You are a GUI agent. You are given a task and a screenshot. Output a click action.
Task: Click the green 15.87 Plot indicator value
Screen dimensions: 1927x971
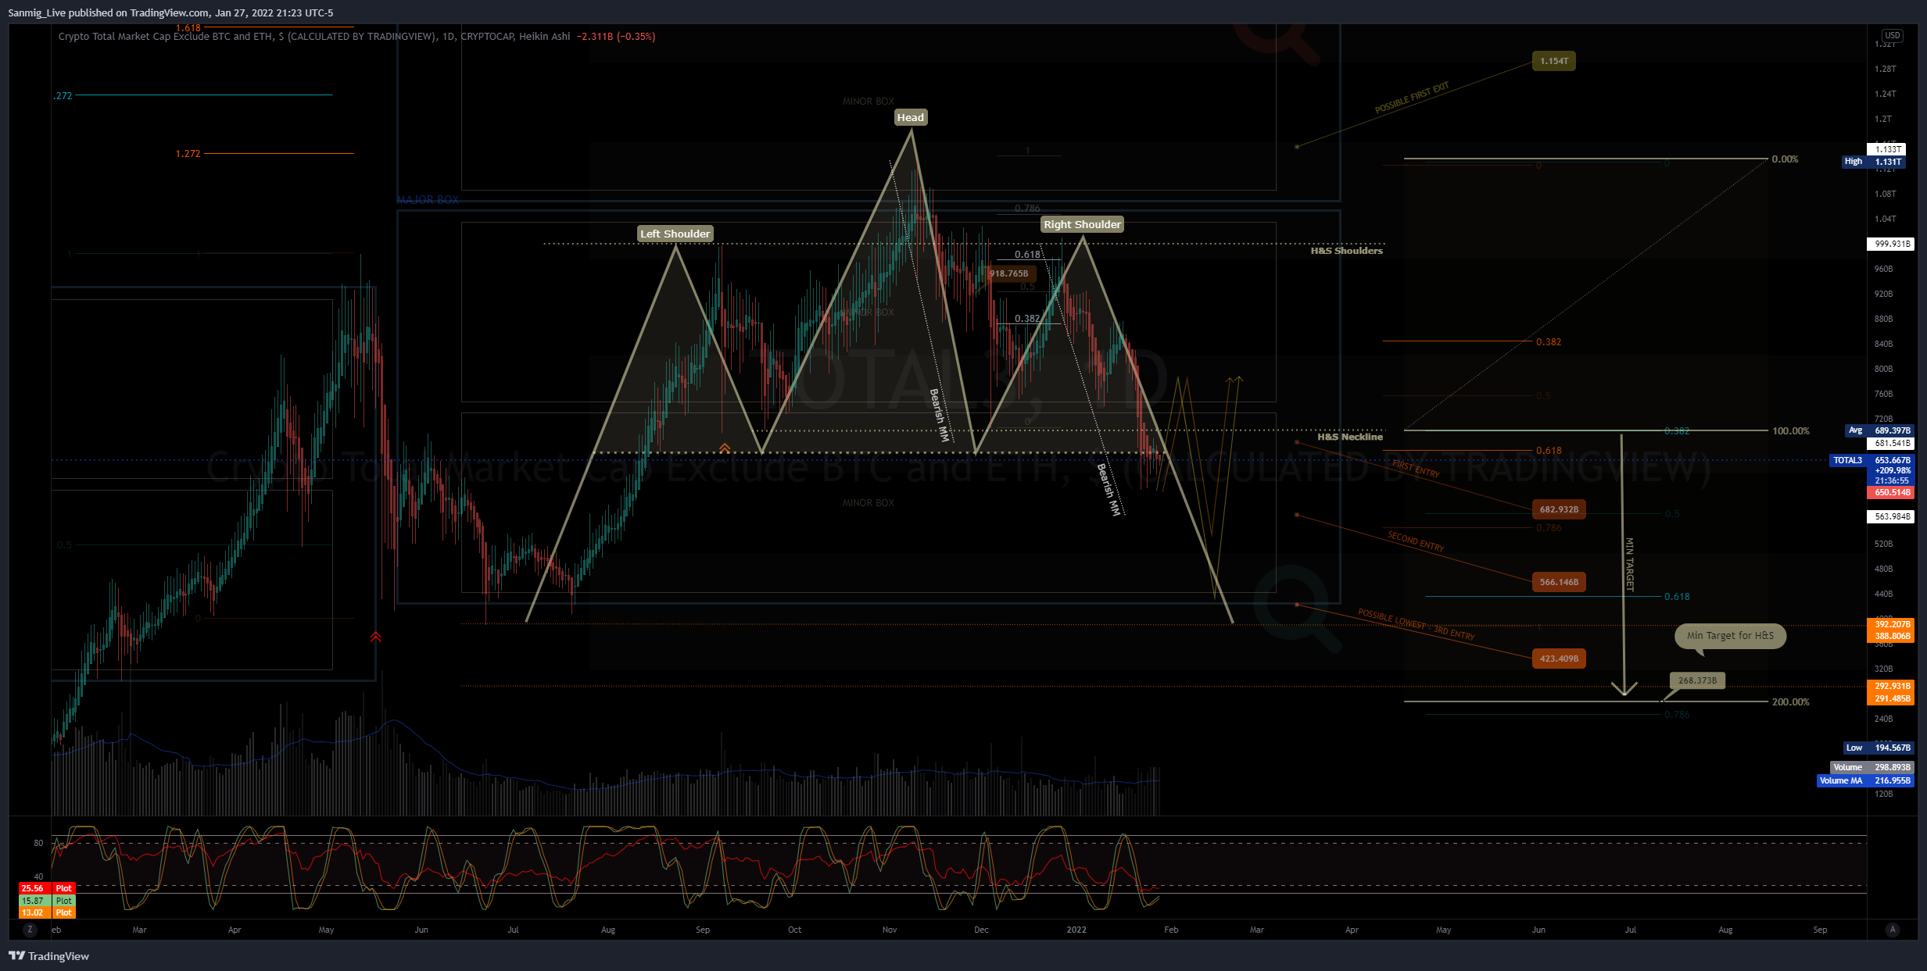(x=47, y=901)
